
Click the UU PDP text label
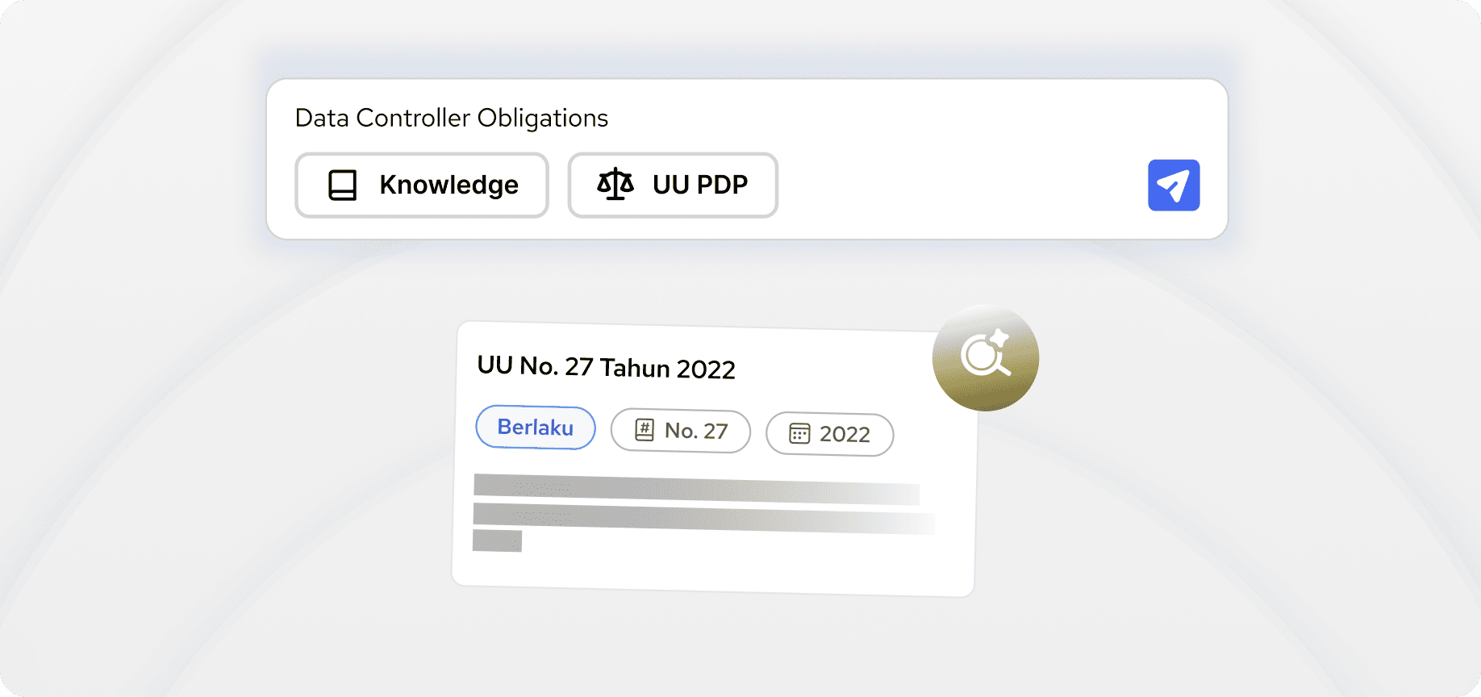(x=700, y=185)
